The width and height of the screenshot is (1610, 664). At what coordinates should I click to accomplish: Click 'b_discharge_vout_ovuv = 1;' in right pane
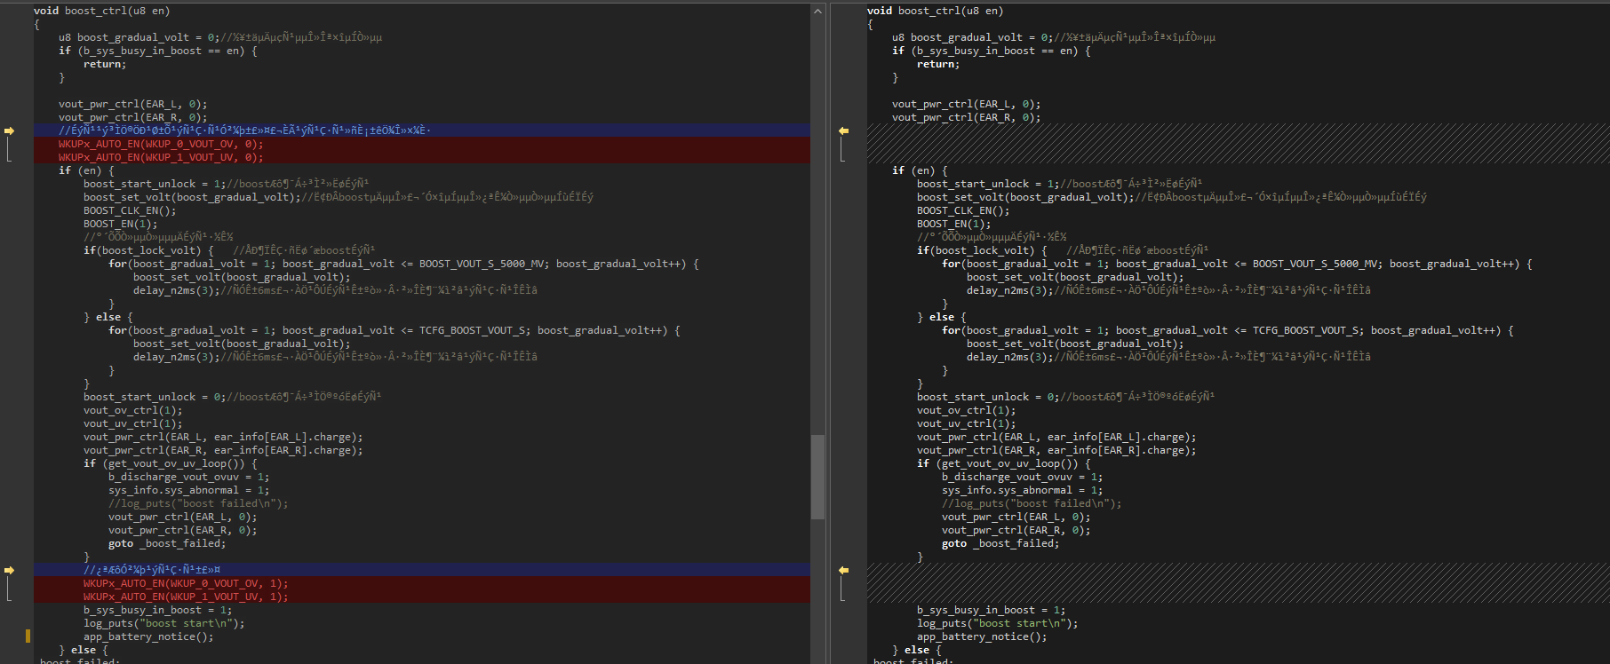tap(1023, 477)
